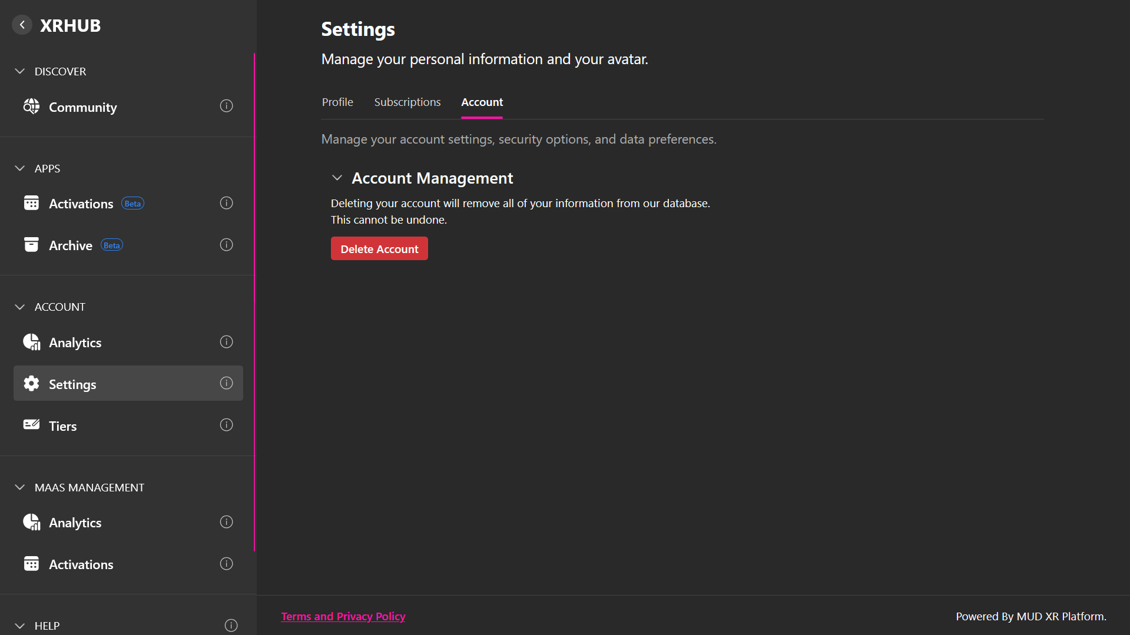Click the Analytics pie chart icon under ACCOUNT

(x=31, y=342)
